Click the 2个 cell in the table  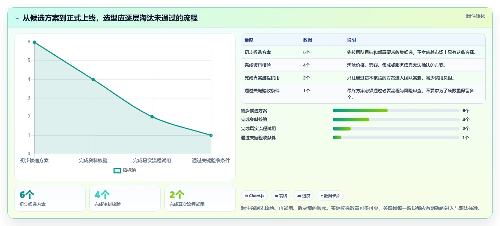(x=306, y=78)
